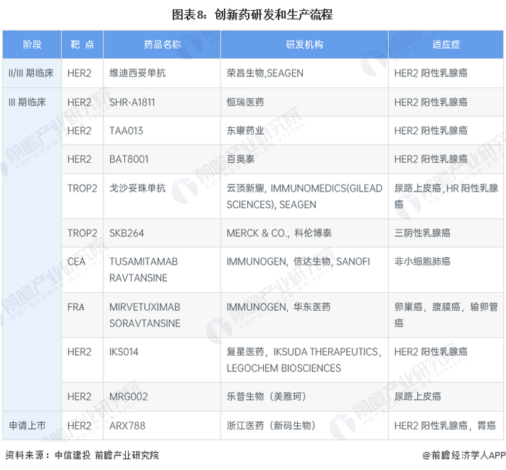Image resolution: width=506 pixels, height=470 pixels.
Task: Click indication in the IKS014 row
Action: (431, 352)
